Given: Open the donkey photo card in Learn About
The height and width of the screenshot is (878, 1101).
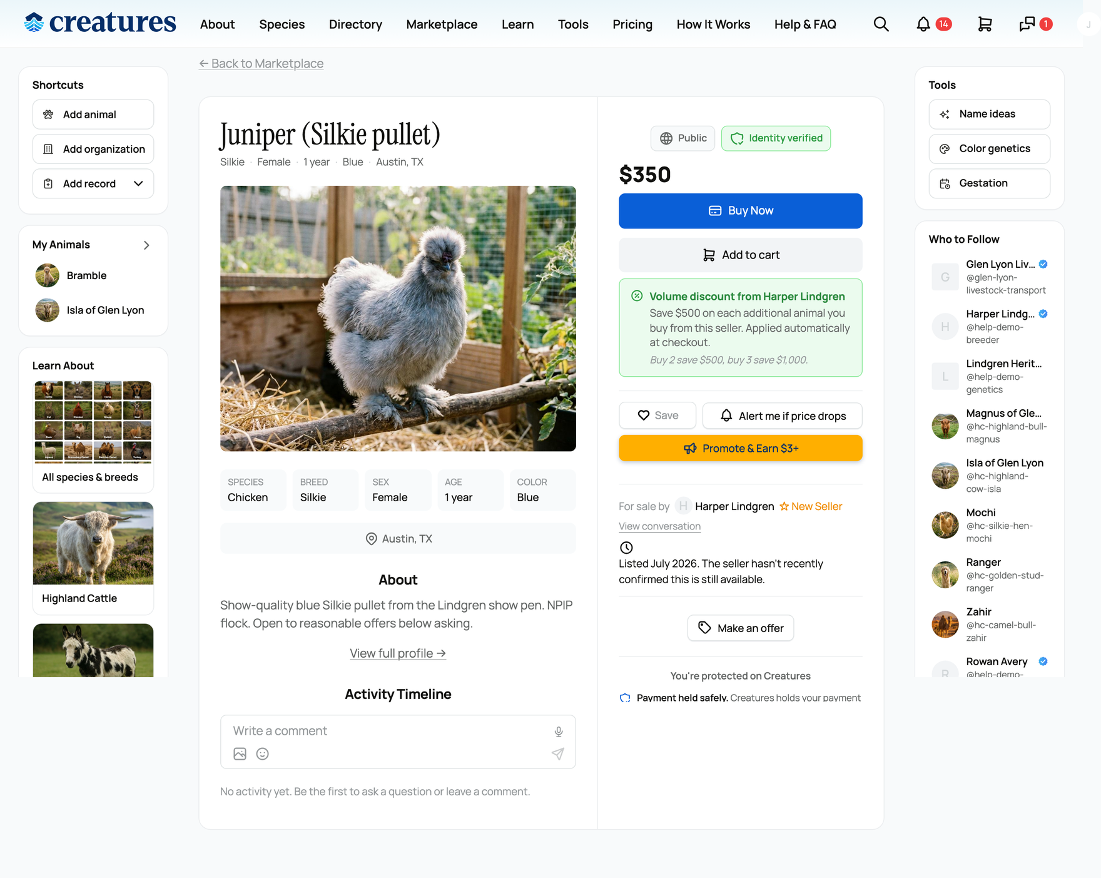Looking at the screenshot, I should 93,650.
